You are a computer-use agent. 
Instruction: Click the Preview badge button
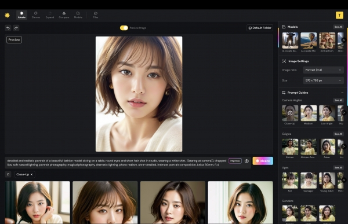[x=14, y=40]
